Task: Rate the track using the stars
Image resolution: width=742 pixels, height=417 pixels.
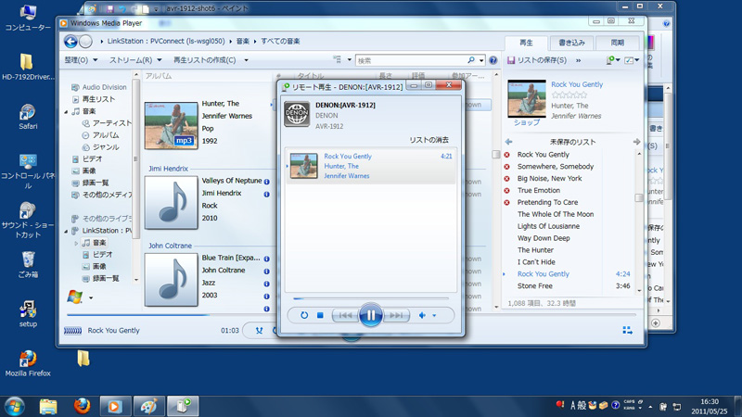Action: coord(569,95)
